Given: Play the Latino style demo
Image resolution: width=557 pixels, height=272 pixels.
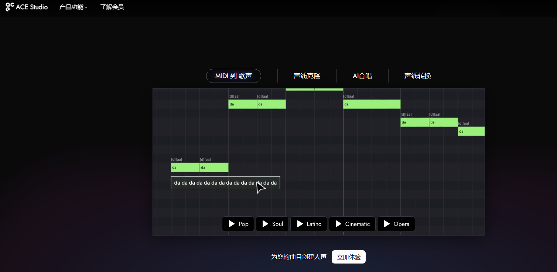Looking at the screenshot, I should (308, 224).
